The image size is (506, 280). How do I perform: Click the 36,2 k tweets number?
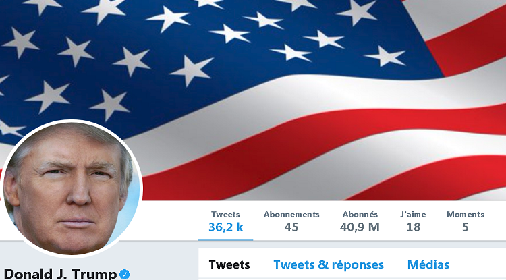coord(225,227)
